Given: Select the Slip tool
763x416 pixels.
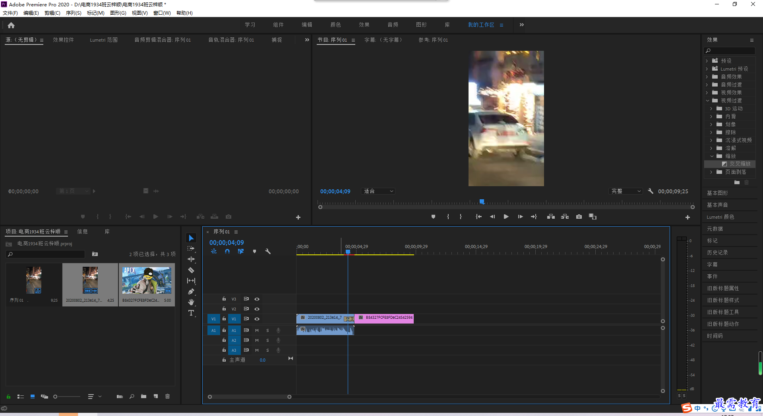Looking at the screenshot, I should [191, 281].
